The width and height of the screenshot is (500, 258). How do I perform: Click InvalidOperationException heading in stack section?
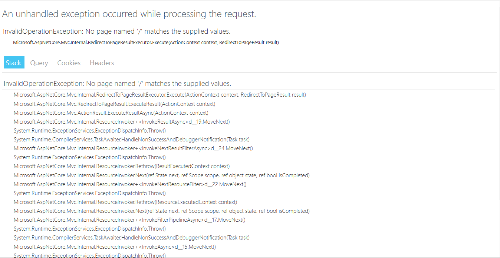pos(118,83)
